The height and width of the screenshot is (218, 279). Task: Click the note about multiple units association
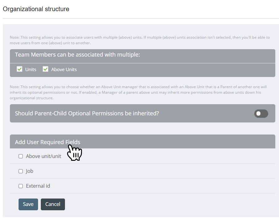point(139,40)
